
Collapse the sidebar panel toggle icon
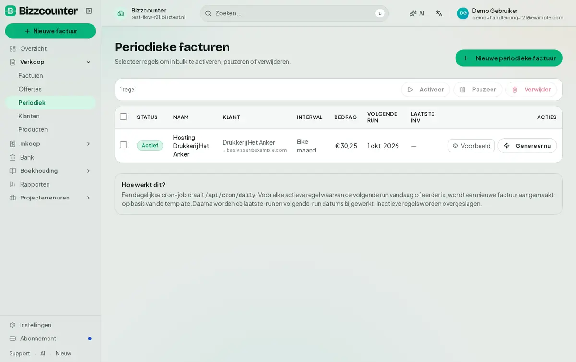89,11
